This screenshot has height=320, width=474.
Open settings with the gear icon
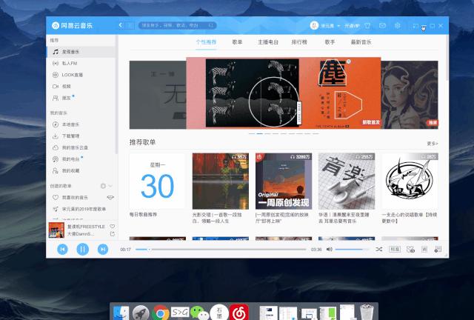pyautogui.click(x=398, y=26)
